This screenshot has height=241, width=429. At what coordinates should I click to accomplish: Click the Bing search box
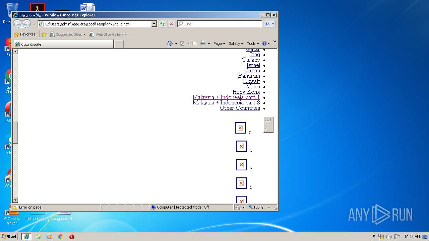[220, 24]
